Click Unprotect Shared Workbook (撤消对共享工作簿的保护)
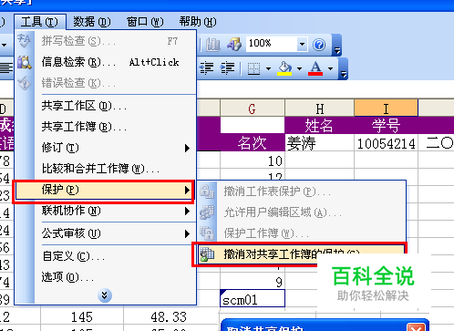454x331 pixels. (x=301, y=254)
